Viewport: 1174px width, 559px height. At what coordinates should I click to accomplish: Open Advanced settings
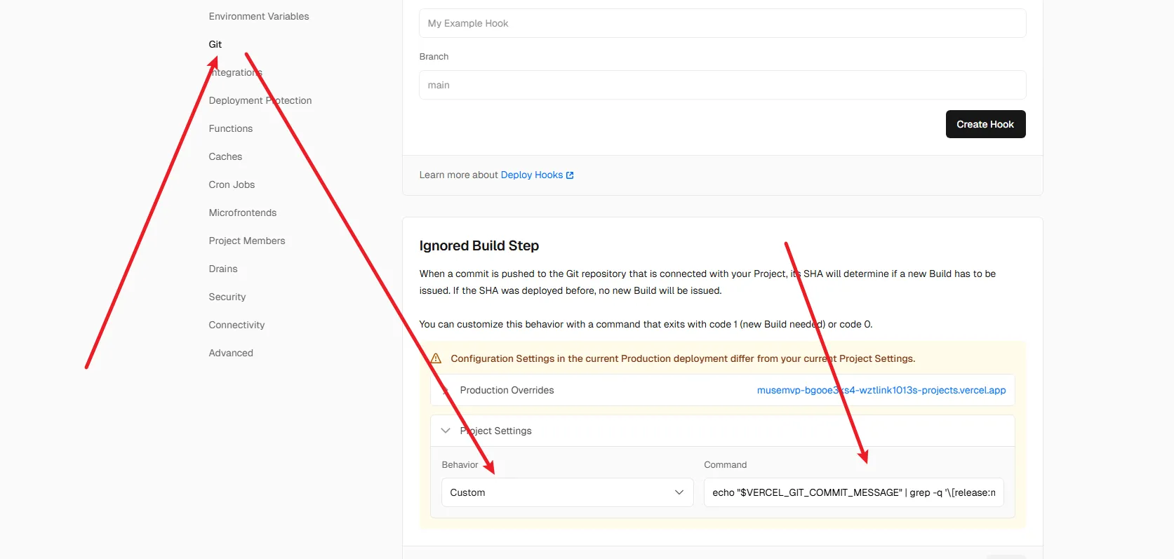(x=231, y=353)
